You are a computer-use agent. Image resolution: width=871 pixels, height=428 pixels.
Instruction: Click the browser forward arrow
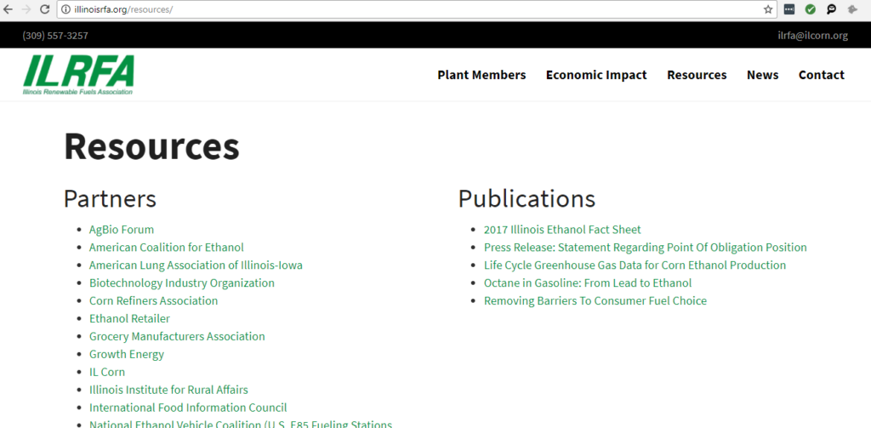[x=26, y=9]
